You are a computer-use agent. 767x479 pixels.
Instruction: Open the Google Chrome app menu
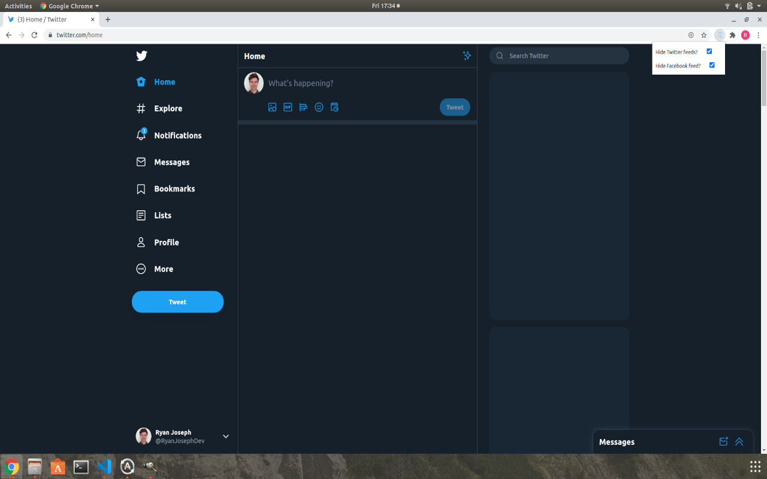click(70, 6)
